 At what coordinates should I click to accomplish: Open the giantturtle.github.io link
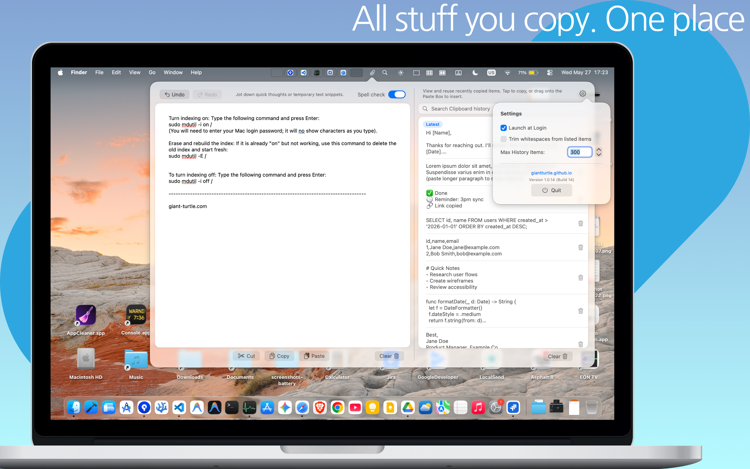pyautogui.click(x=551, y=173)
